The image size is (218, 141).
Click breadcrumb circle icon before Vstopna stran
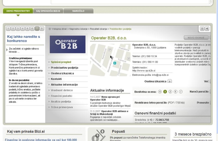click(x=50, y=29)
